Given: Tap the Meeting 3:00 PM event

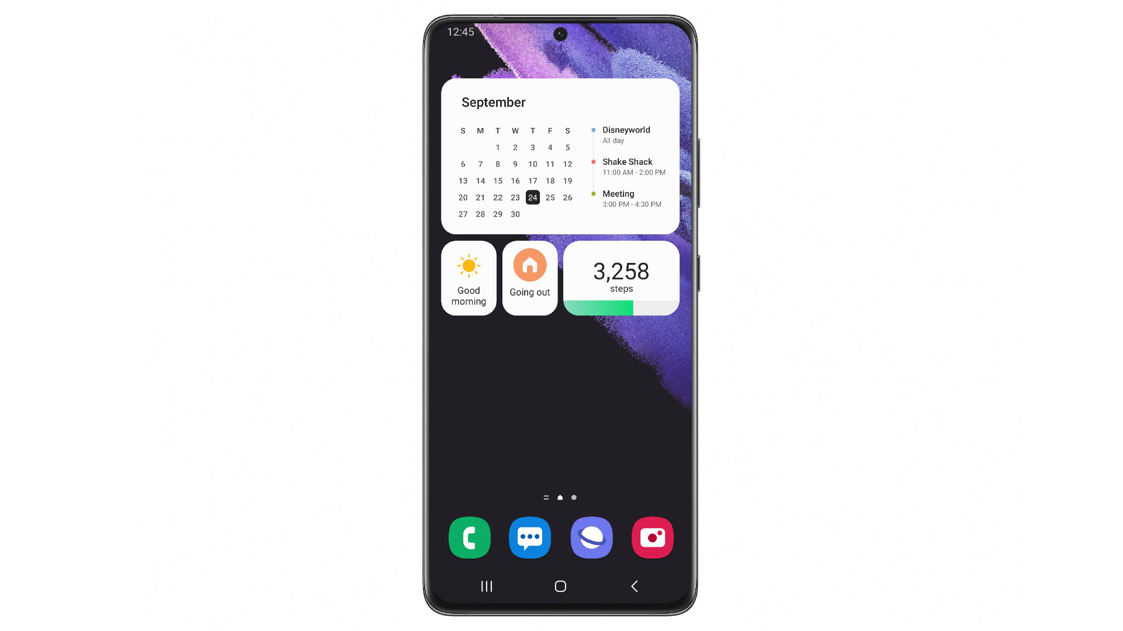Looking at the screenshot, I should point(632,199).
